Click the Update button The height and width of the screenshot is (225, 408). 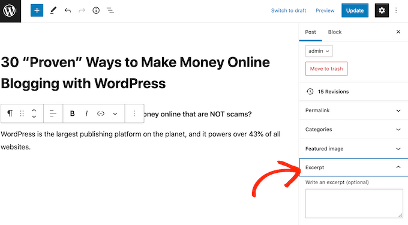355,10
